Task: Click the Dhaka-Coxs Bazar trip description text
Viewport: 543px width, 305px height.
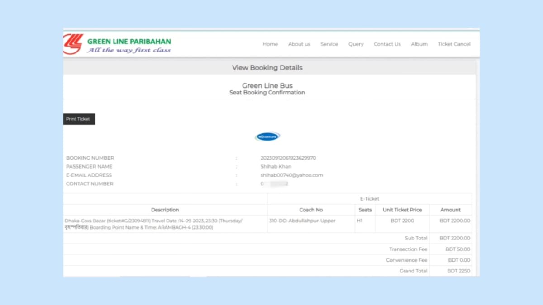Action: (154, 224)
